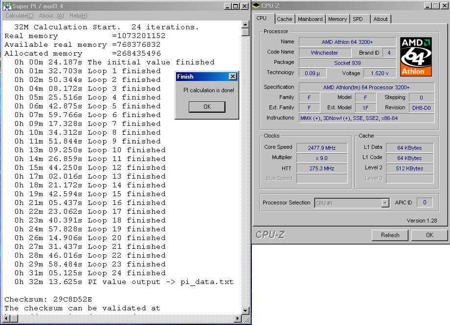Screen dimensions: 450x325
Task: Click the AMD Athlon 64 logo
Action: point(416,57)
